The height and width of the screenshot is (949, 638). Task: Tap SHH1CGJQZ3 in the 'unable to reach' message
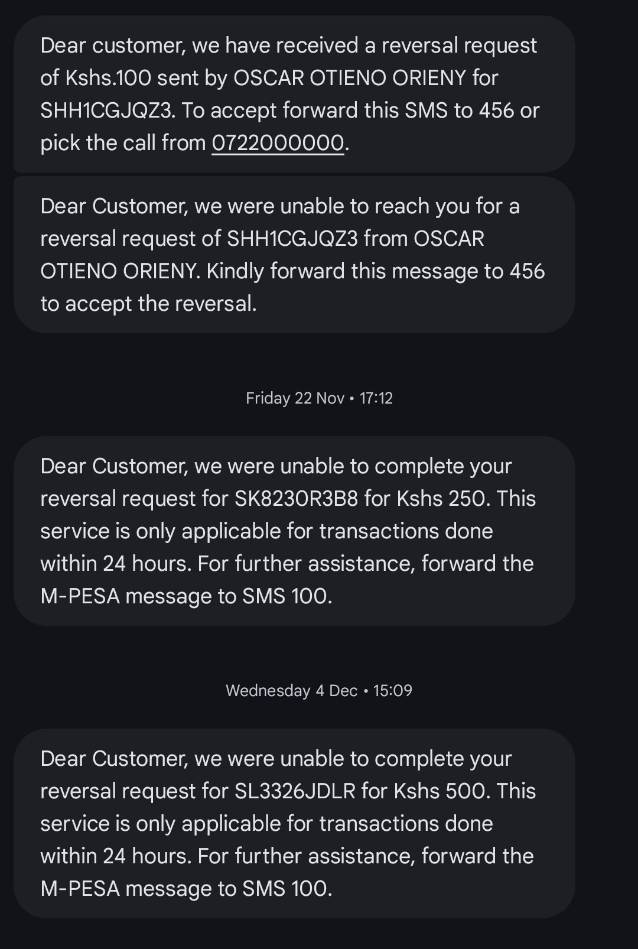click(x=292, y=239)
